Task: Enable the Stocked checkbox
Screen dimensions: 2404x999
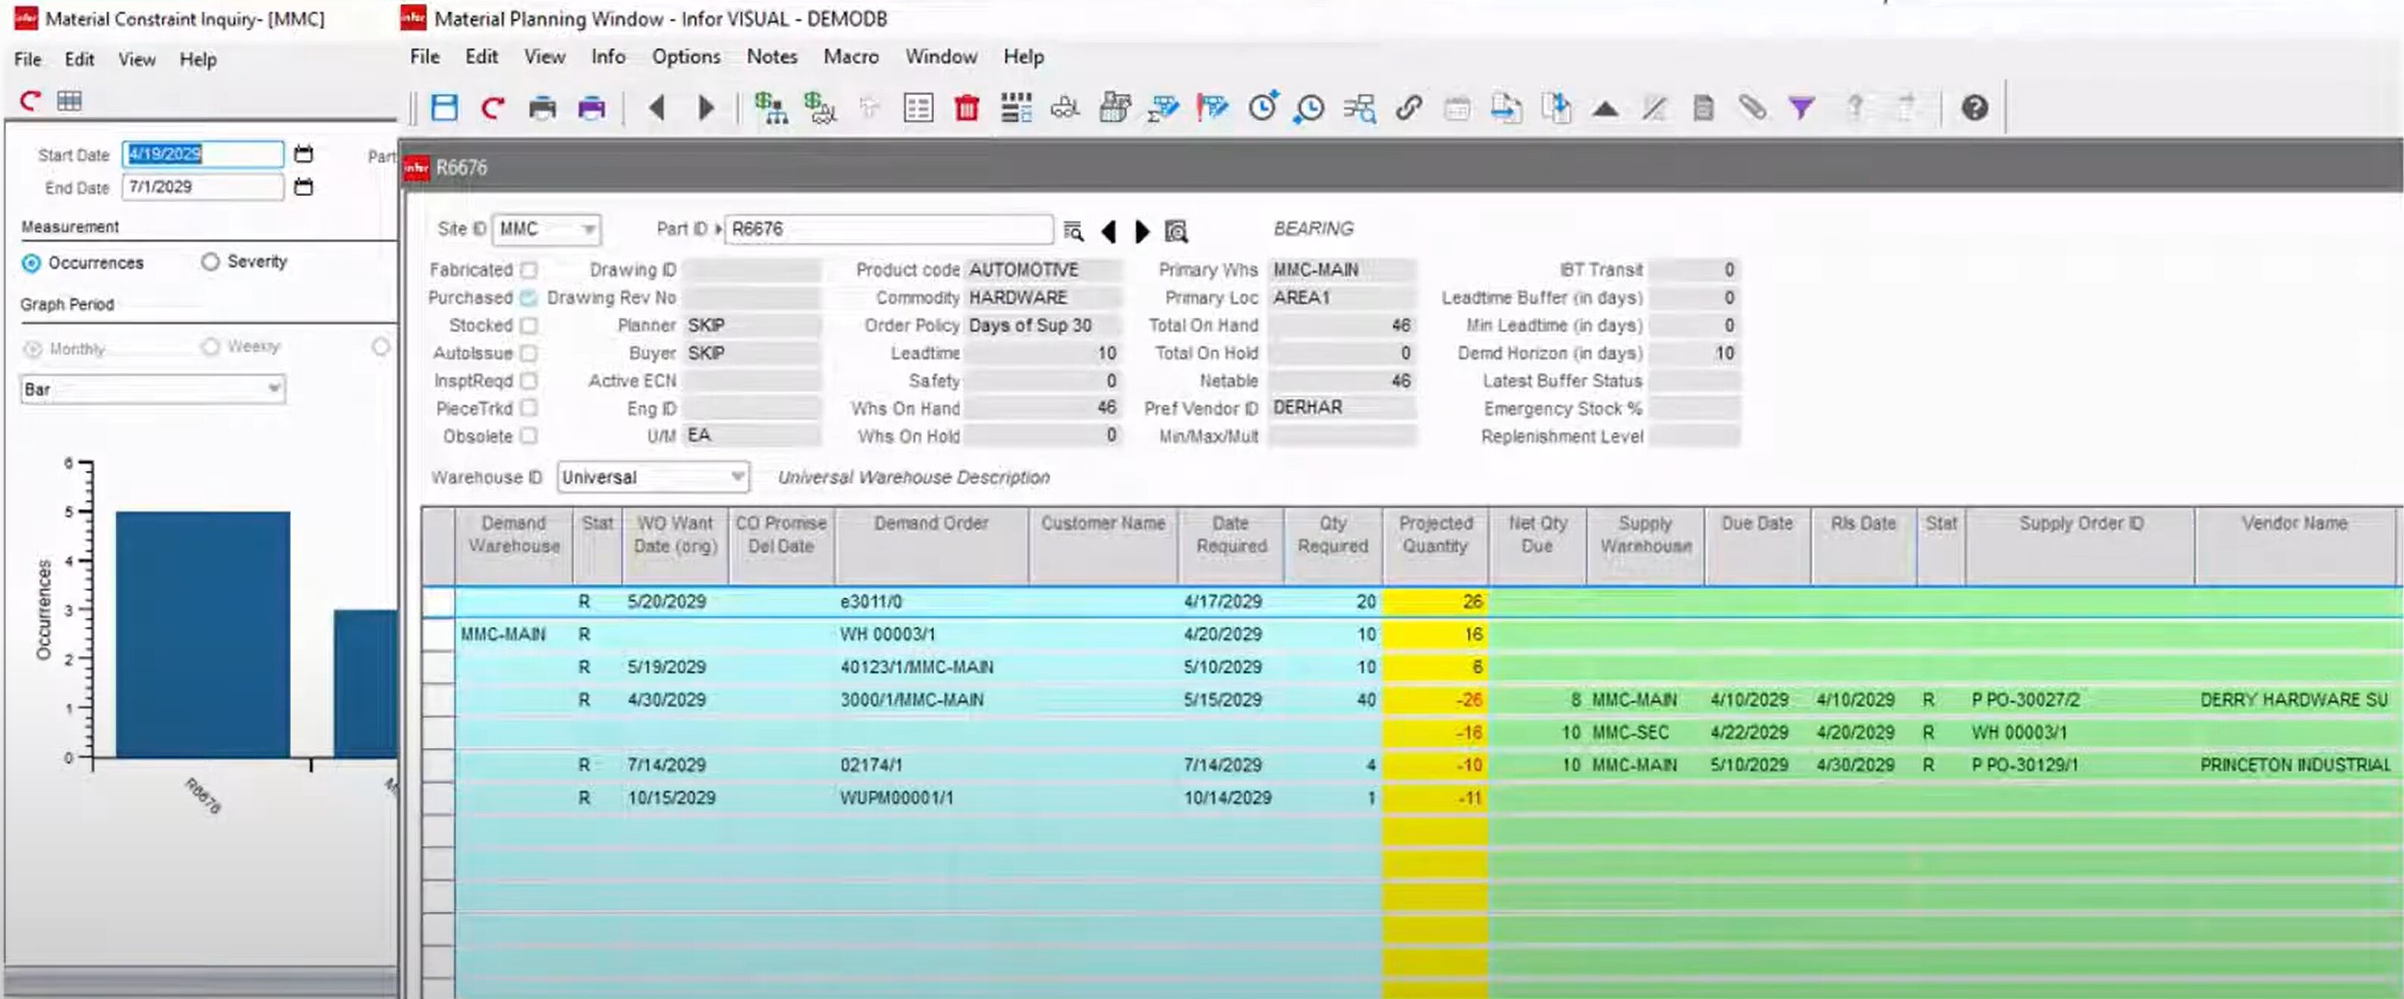Action: coord(528,325)
